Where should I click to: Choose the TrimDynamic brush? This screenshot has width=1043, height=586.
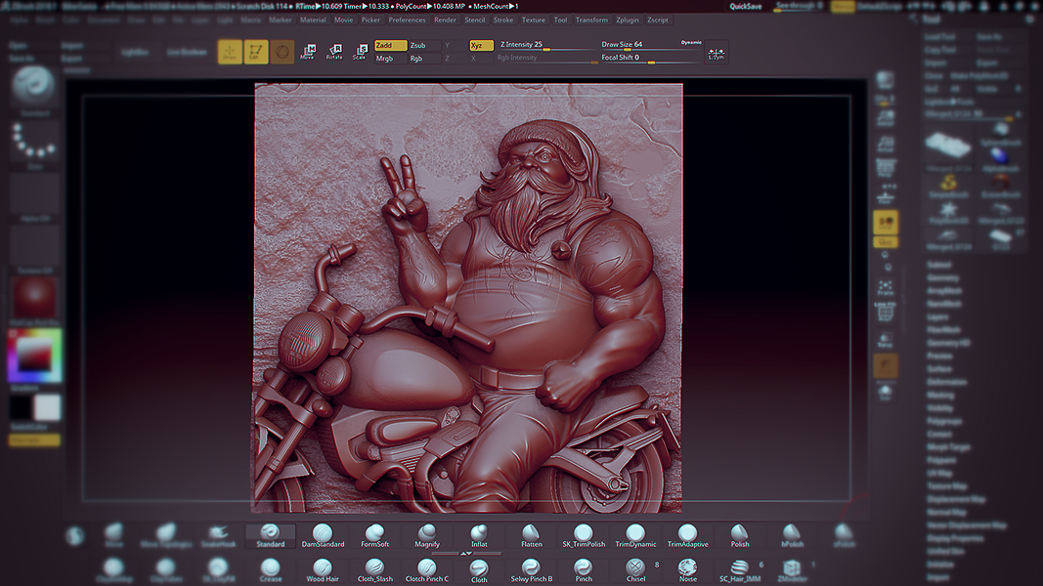pyautogui.click(x=635, y=535)
